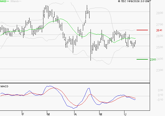The width and height of the screenshot is (165, 116).
Task: Click the green support line at 2383
Action: pyautogui.click(x=142, y=59)
